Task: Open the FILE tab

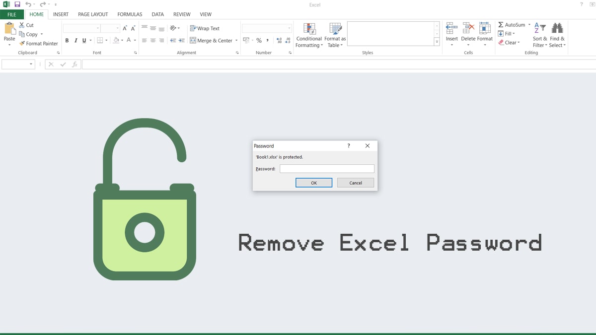Action: [12, 14]
